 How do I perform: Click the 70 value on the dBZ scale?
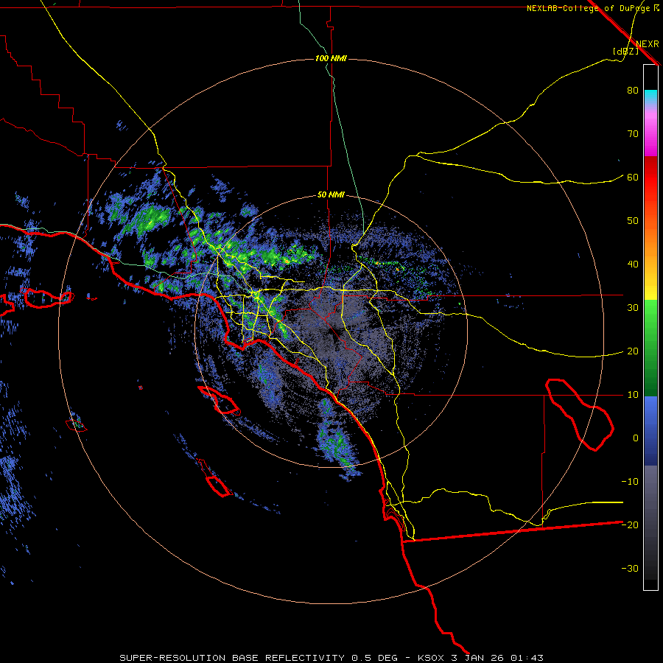point(633,134)
